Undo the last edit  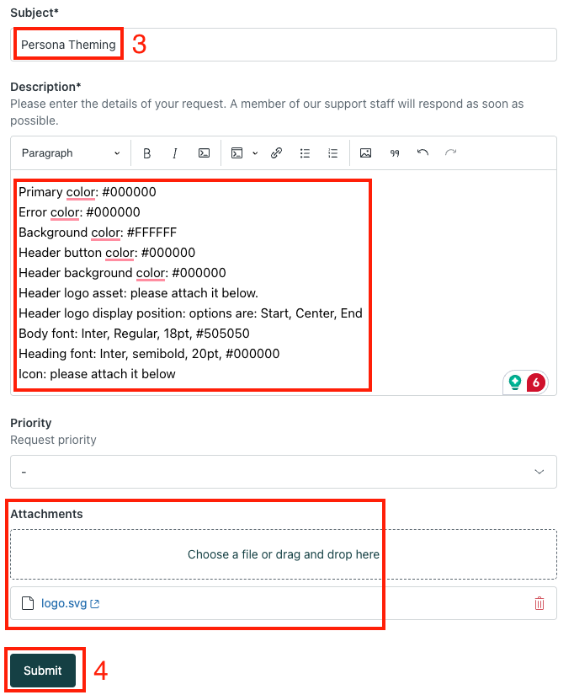tap(423, 153)
